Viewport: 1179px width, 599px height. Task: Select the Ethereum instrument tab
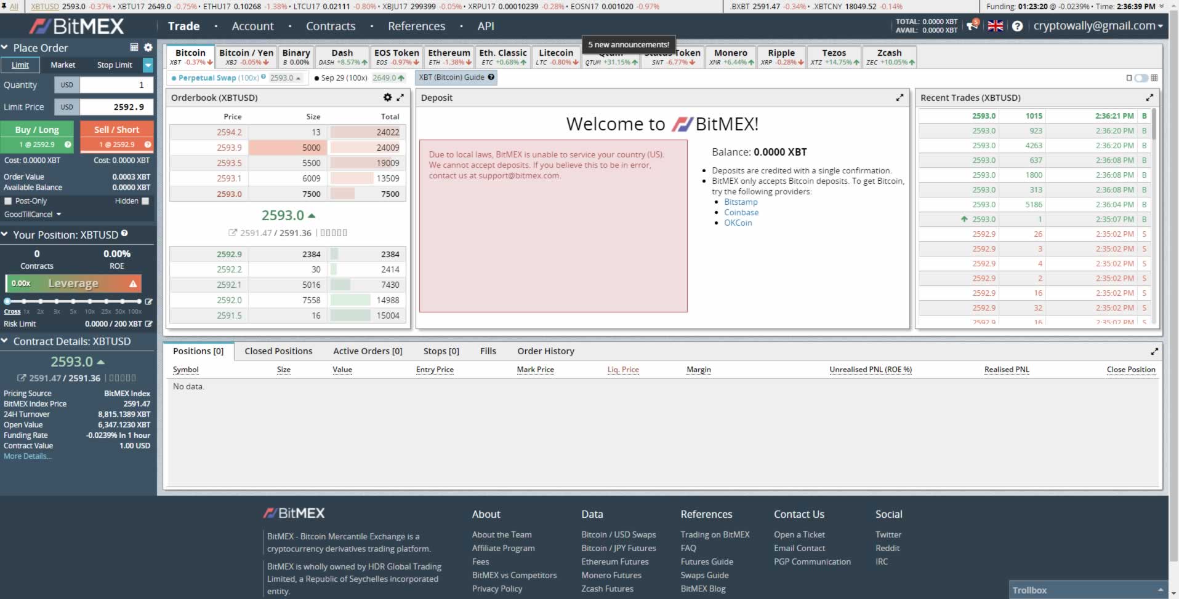pyautogui.click(x=449, y=57)
